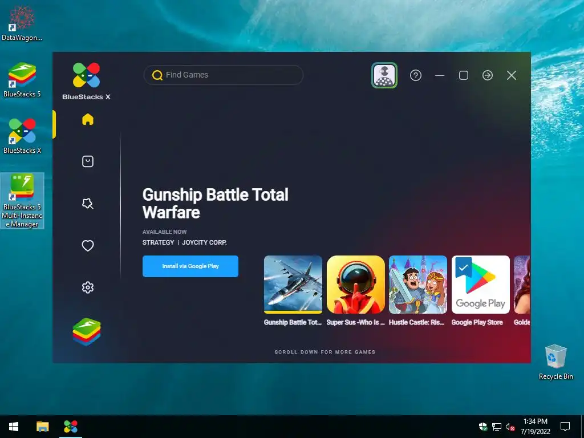Screen dimensions: 584x438
Task: Open the Home tab in BlueStacks X sidebar
Action: point(87,120)
